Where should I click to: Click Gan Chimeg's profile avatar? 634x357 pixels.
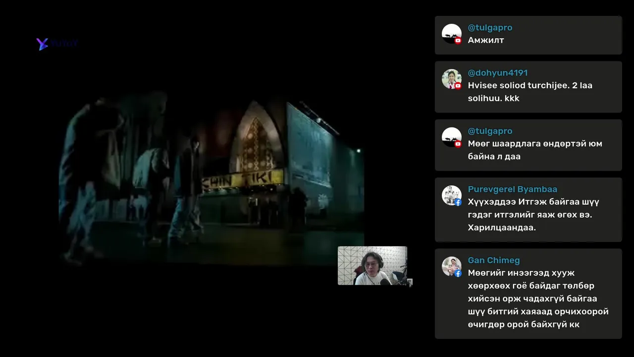(452, 266)
